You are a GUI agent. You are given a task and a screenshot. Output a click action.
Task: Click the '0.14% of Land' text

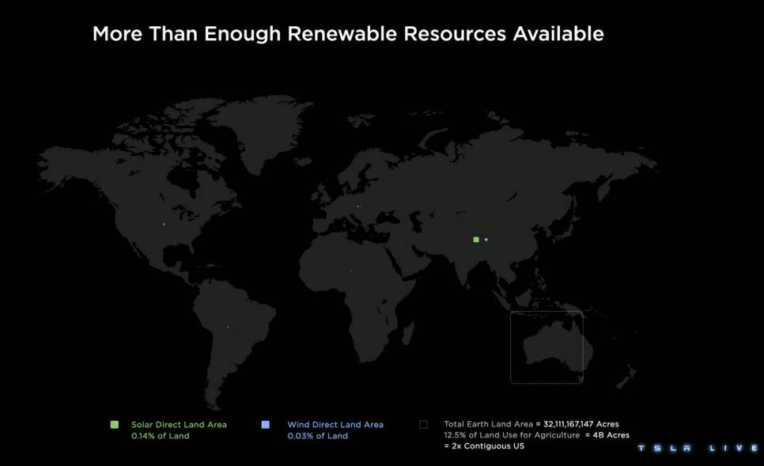(x=161, y=436)
